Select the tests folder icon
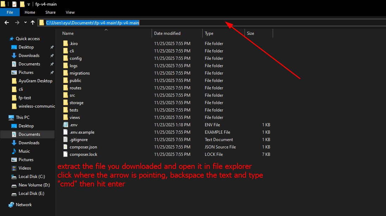 [x=65, y=110]
